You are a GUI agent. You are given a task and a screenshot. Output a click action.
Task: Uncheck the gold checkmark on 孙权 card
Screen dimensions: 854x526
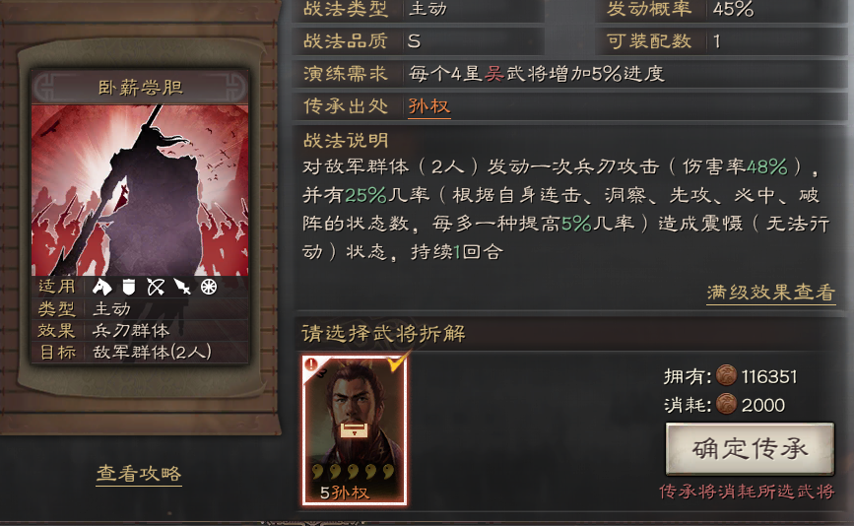pos(397,362)
